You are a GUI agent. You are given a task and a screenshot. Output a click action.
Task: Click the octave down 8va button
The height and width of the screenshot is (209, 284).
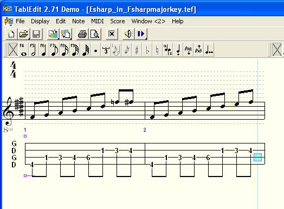point(189,50)
